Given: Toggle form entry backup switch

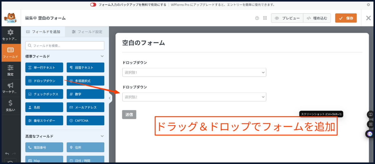Looking at the screenshot, I should (x=93, y=5).
